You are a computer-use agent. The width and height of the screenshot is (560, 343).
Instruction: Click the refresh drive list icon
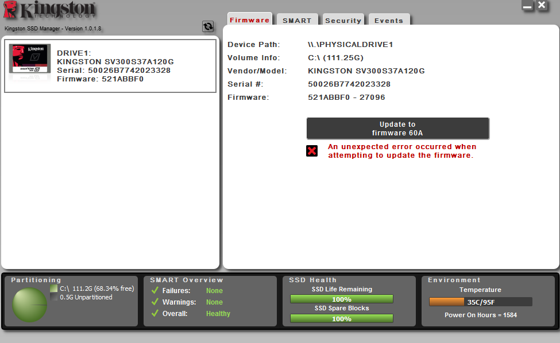click(208, 26)
